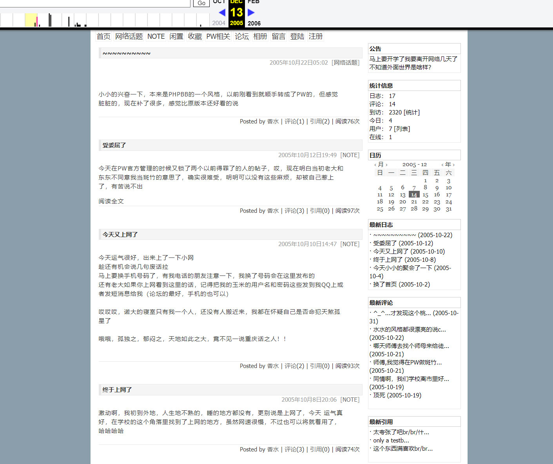Click highlighted month in capture timeline
This screenshot has height=464, width=553.
(31, 20)
